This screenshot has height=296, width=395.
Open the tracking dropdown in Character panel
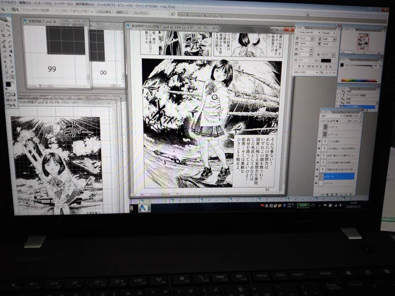tap(311, 55)
